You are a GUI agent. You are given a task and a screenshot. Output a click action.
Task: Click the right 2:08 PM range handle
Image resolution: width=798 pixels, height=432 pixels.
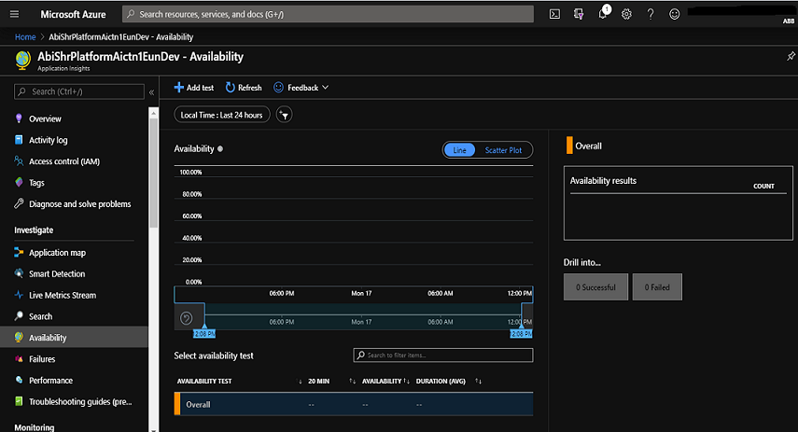click(521, 333)
